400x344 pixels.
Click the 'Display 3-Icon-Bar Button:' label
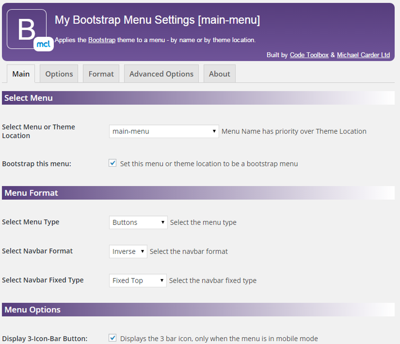[x=45, y=339]
